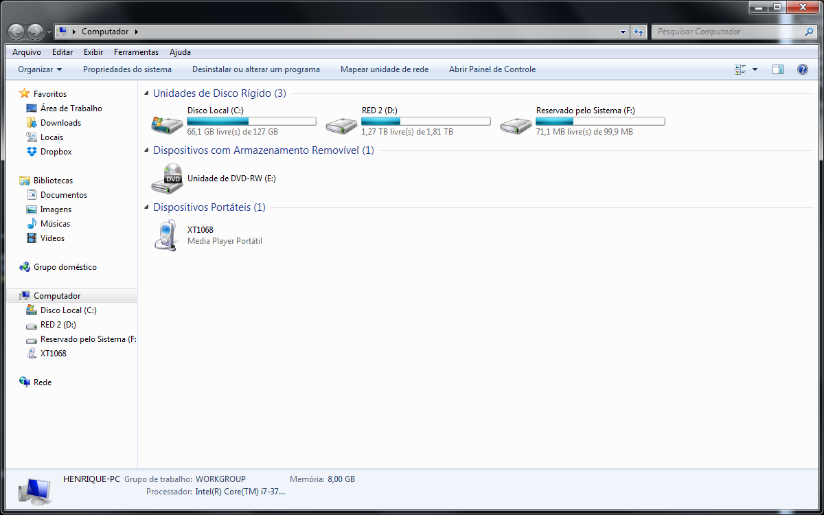The width and height of the screenshot is (824, 515).
Task: Open the Ferramentas menu
Action: pos(136,52)
